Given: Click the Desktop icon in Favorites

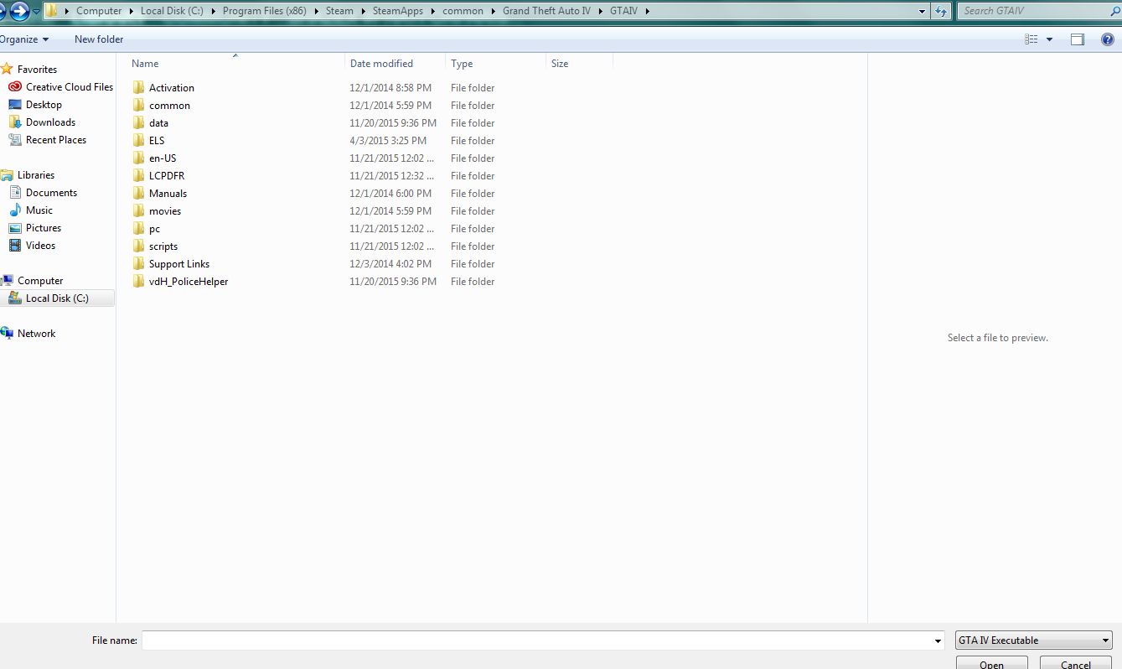Looking at the screenshot, I should pyautogui.click(x=14, y=104).
